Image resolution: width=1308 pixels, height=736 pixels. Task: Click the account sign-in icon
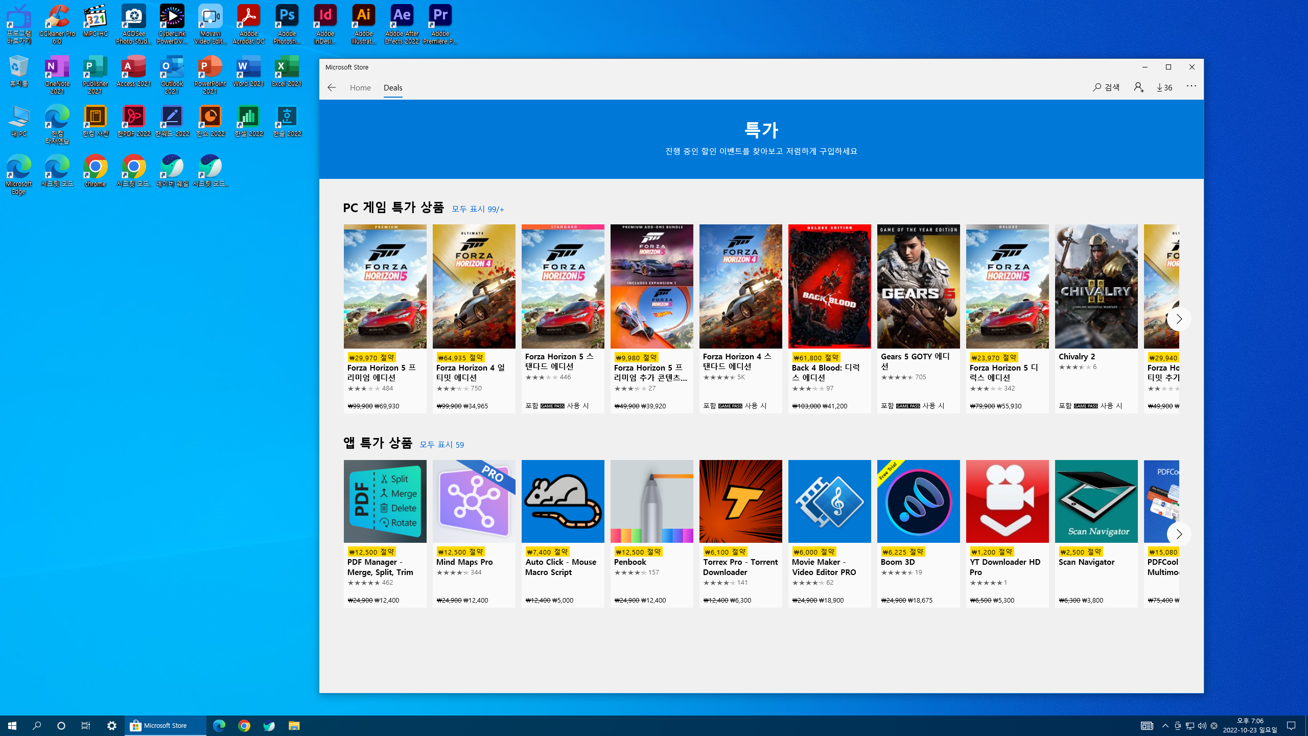[x=1138, y=87]
